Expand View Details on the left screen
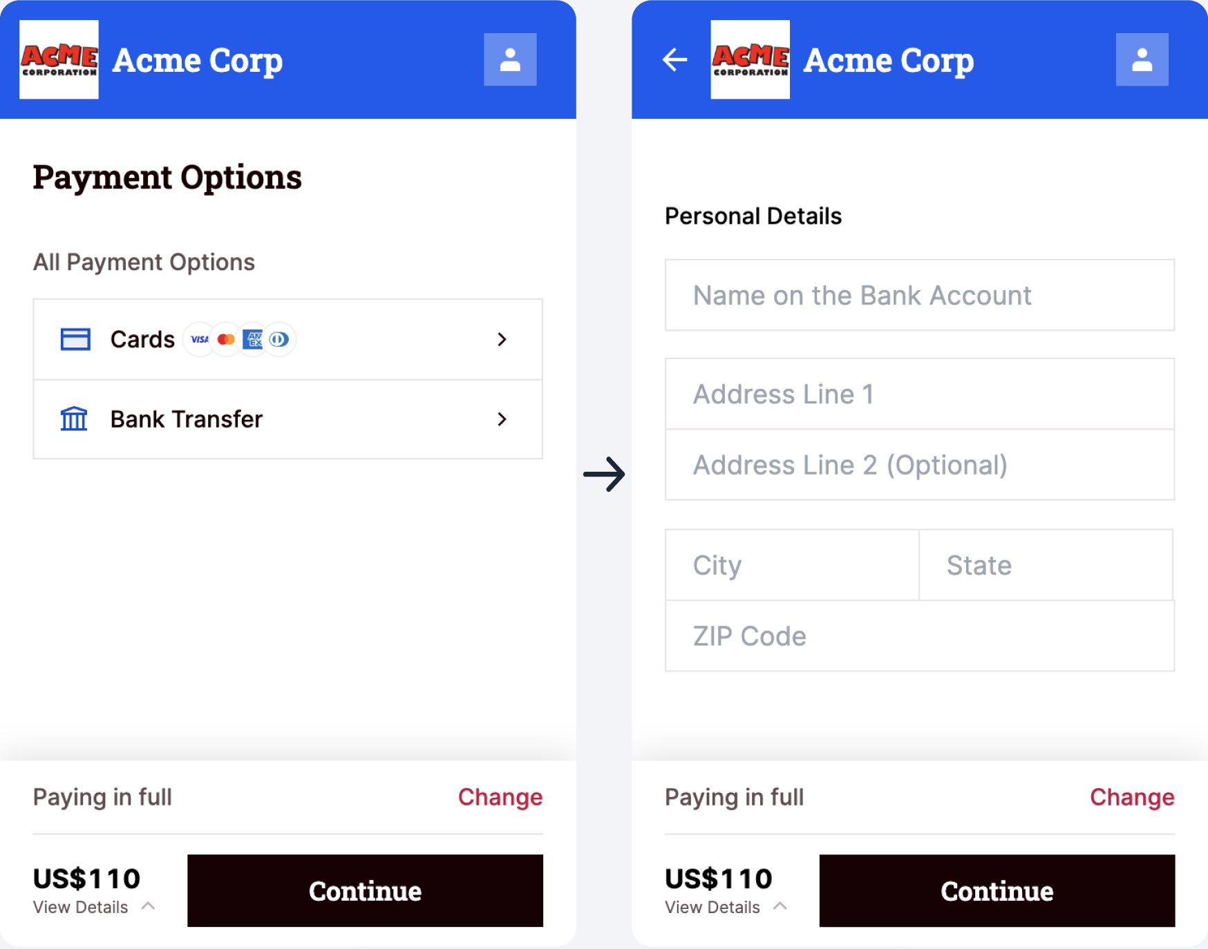This screenshot has height=949, width=1208. 94,907
